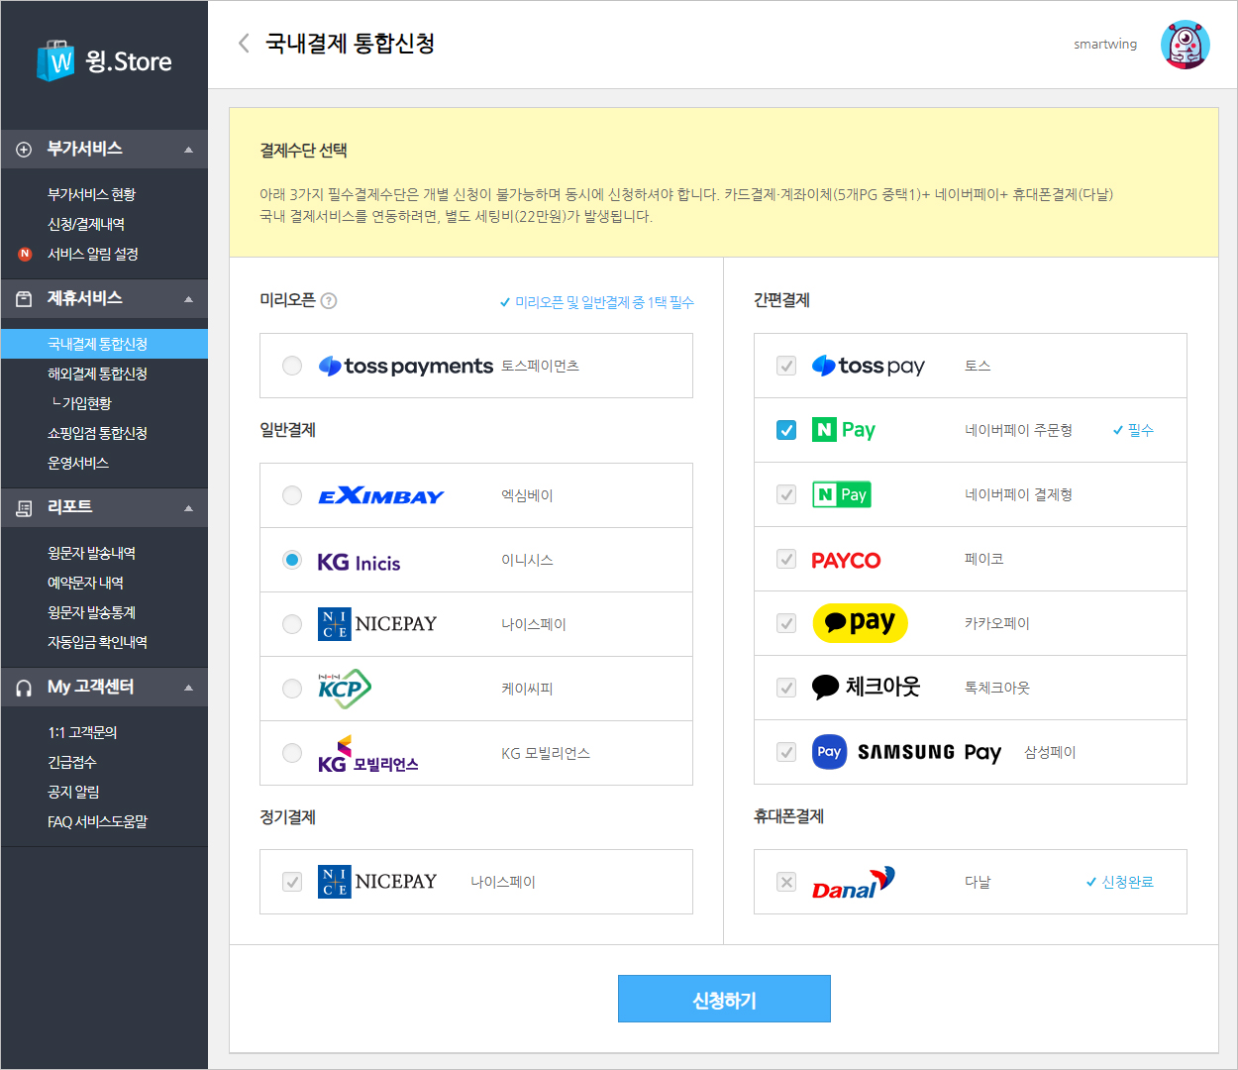
Task: Open 해외결제 통합신청 menu item
Action: [x=97, y=374]
